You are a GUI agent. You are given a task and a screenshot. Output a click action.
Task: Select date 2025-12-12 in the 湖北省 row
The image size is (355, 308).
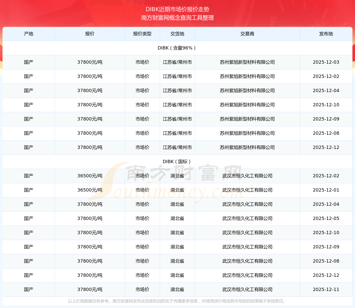point(326,275)
